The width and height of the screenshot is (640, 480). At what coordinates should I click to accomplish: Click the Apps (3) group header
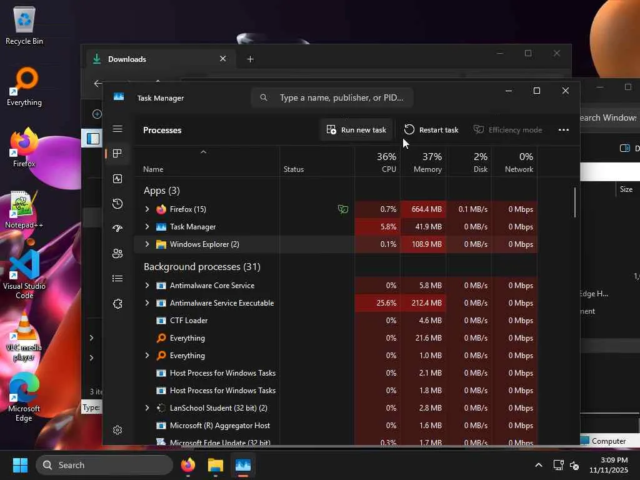coord(162,191)
